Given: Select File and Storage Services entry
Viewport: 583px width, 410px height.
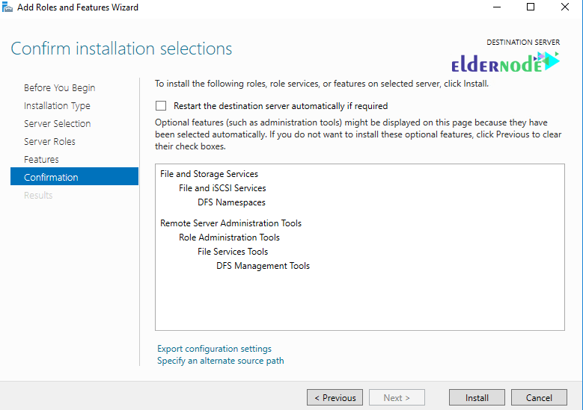Looking at the screenshot, I should click(x=209, y=174).
